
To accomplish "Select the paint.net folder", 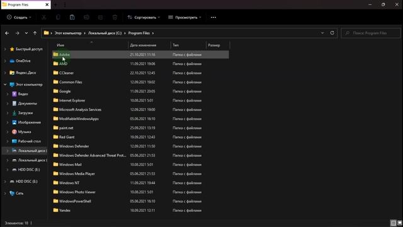I will pos(140,127).
